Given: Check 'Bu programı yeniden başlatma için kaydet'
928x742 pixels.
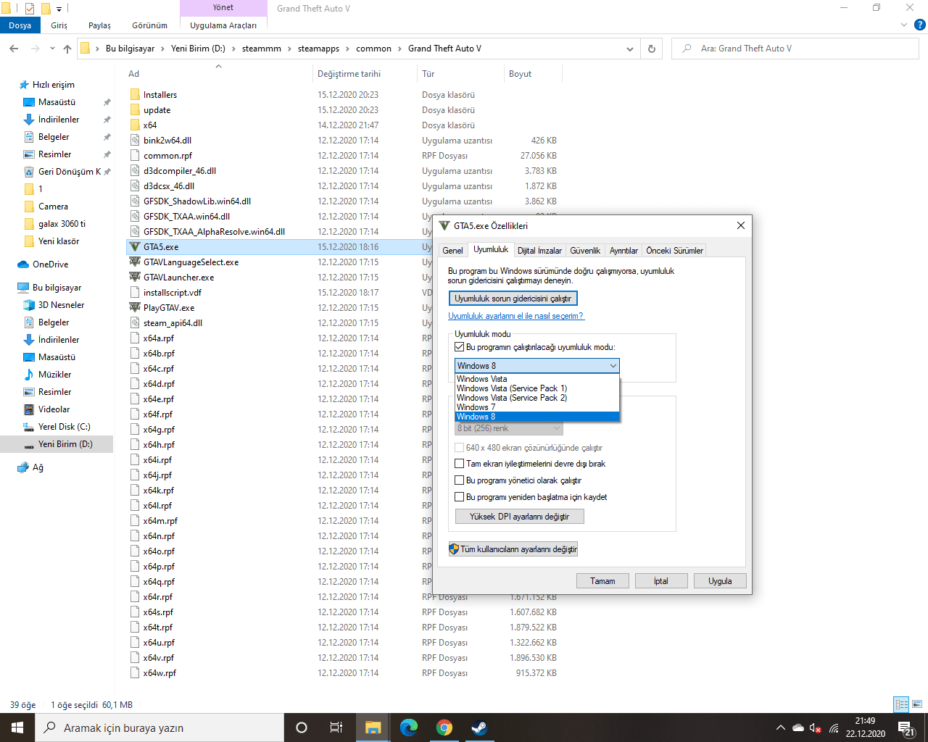Looking at the screenshot, I should 459,497.
